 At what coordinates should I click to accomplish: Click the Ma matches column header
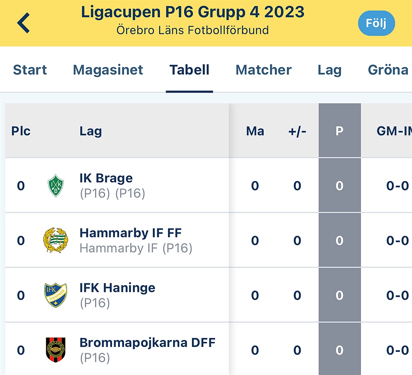pos(255,131)
